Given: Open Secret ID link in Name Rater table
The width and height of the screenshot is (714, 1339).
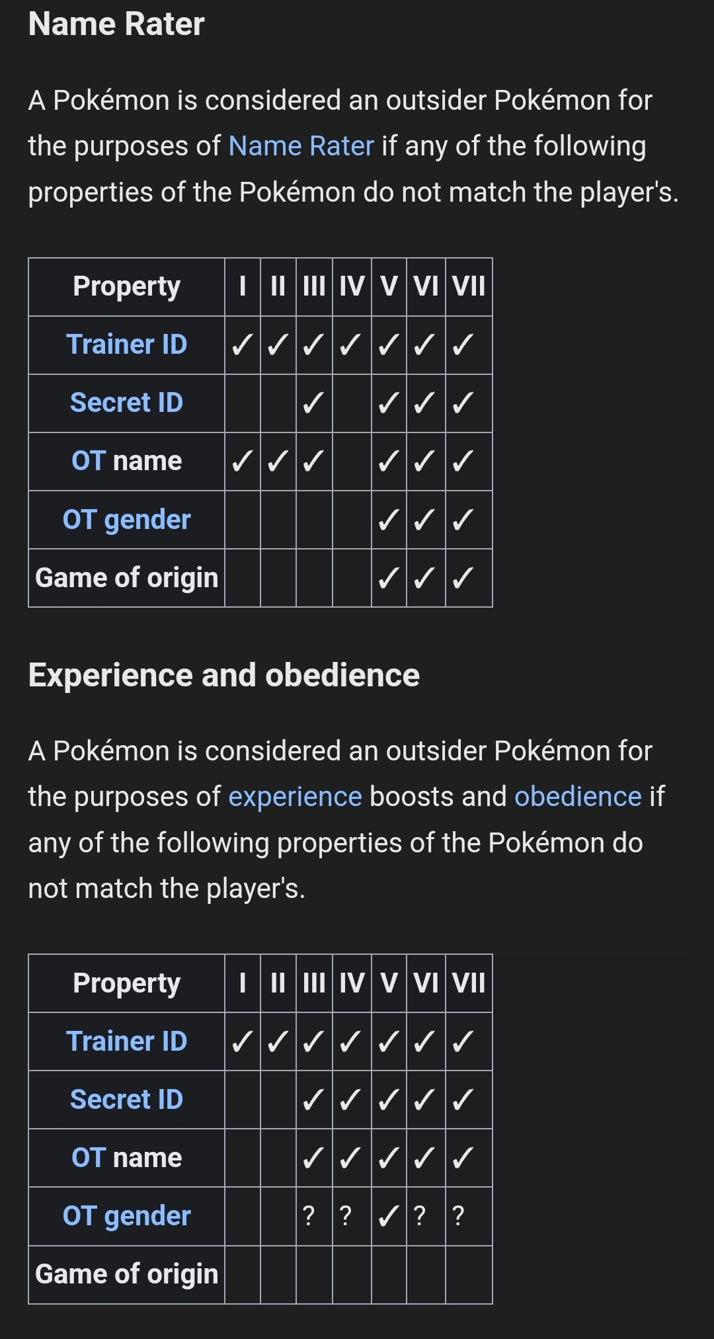Looking at the screenshot, I should 126,403.
